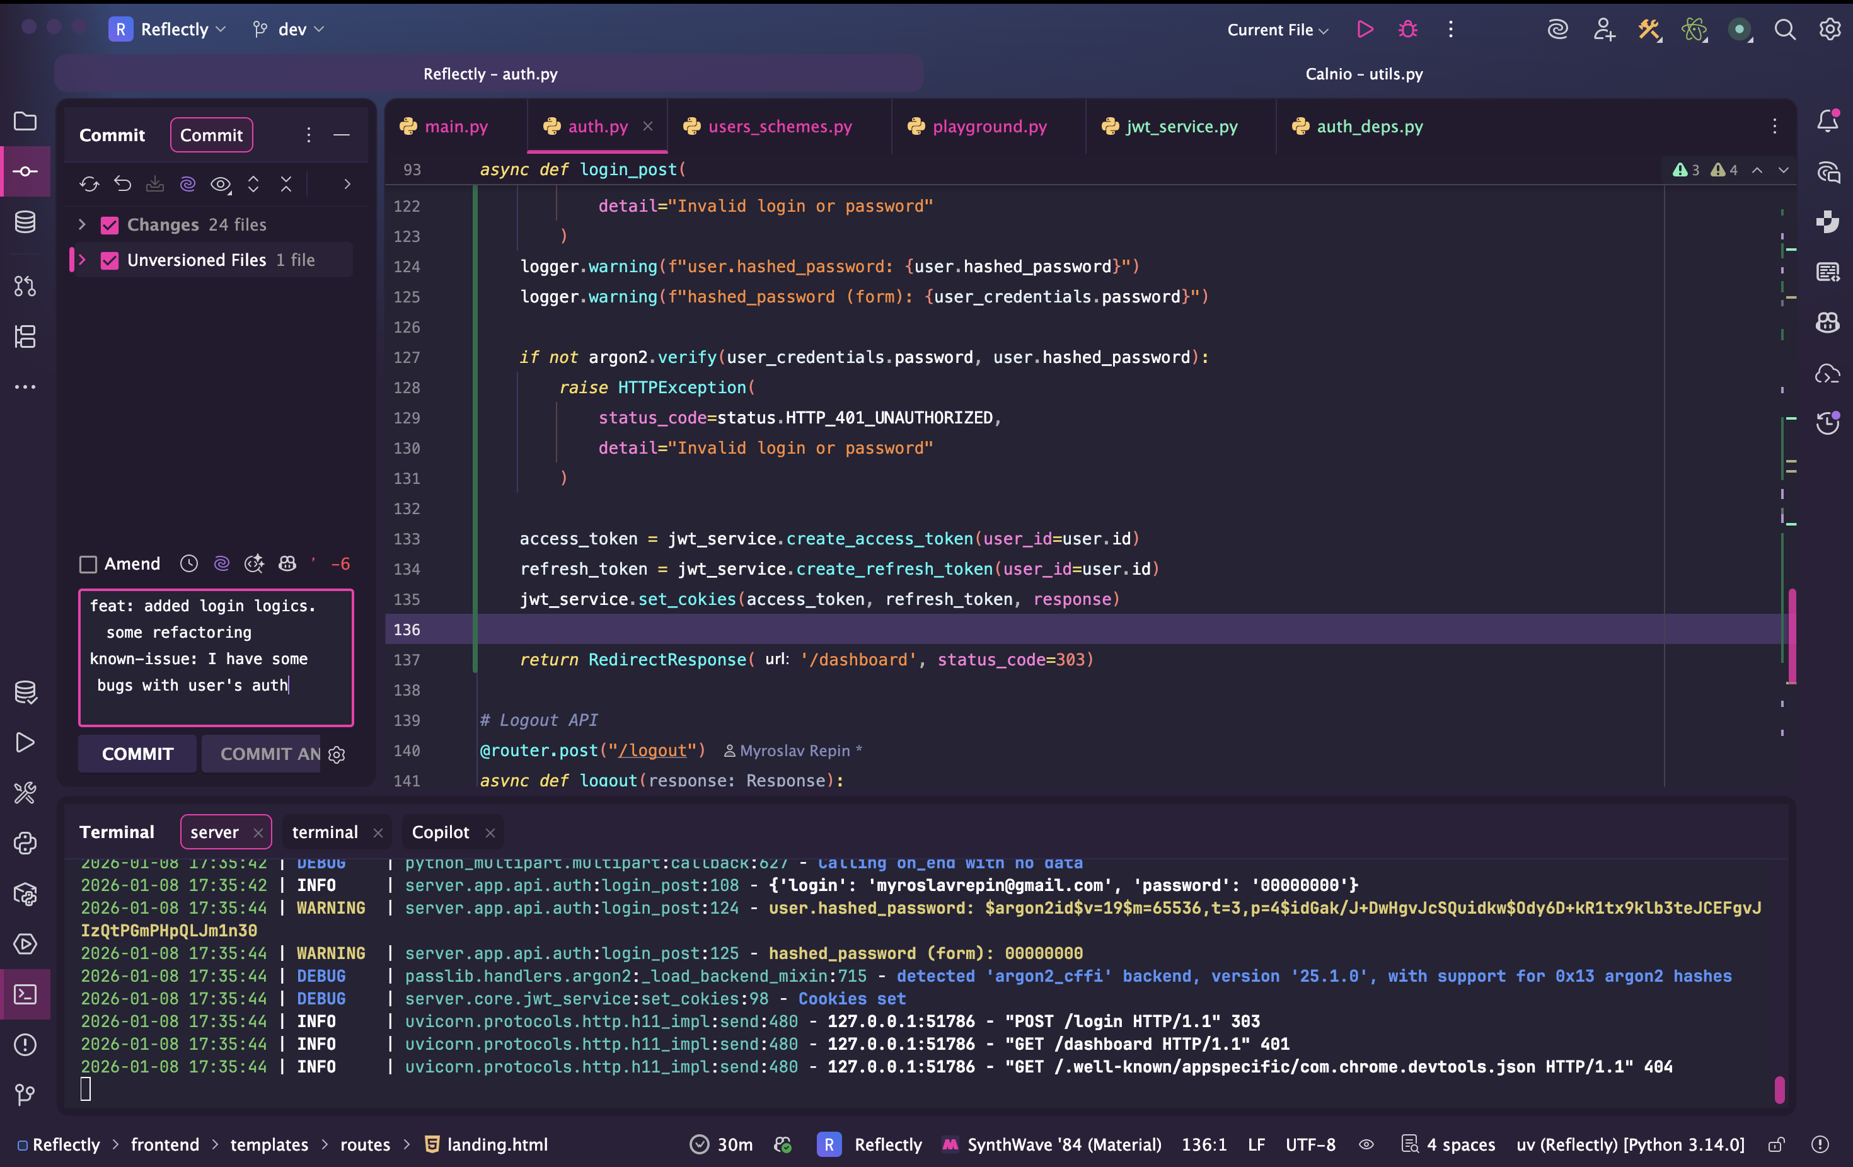Uncheck the Changes 24 files checkbox
Screen dimensions: 1853x1167
pos(110,224)
